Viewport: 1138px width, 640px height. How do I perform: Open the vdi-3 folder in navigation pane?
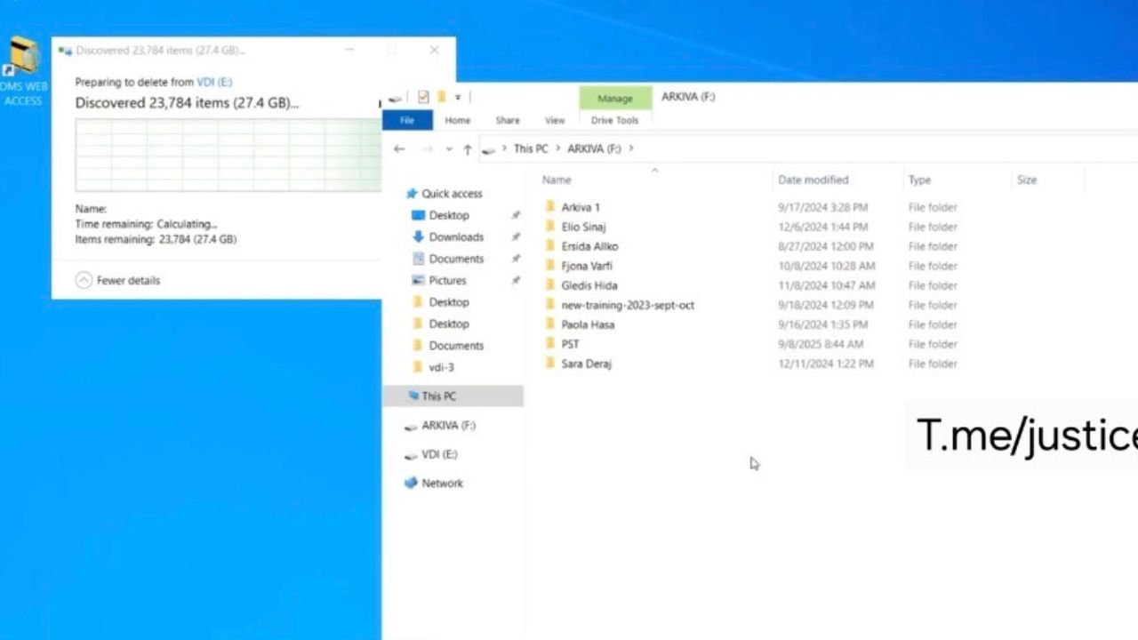pyautogui.click(x=441, y=367)
